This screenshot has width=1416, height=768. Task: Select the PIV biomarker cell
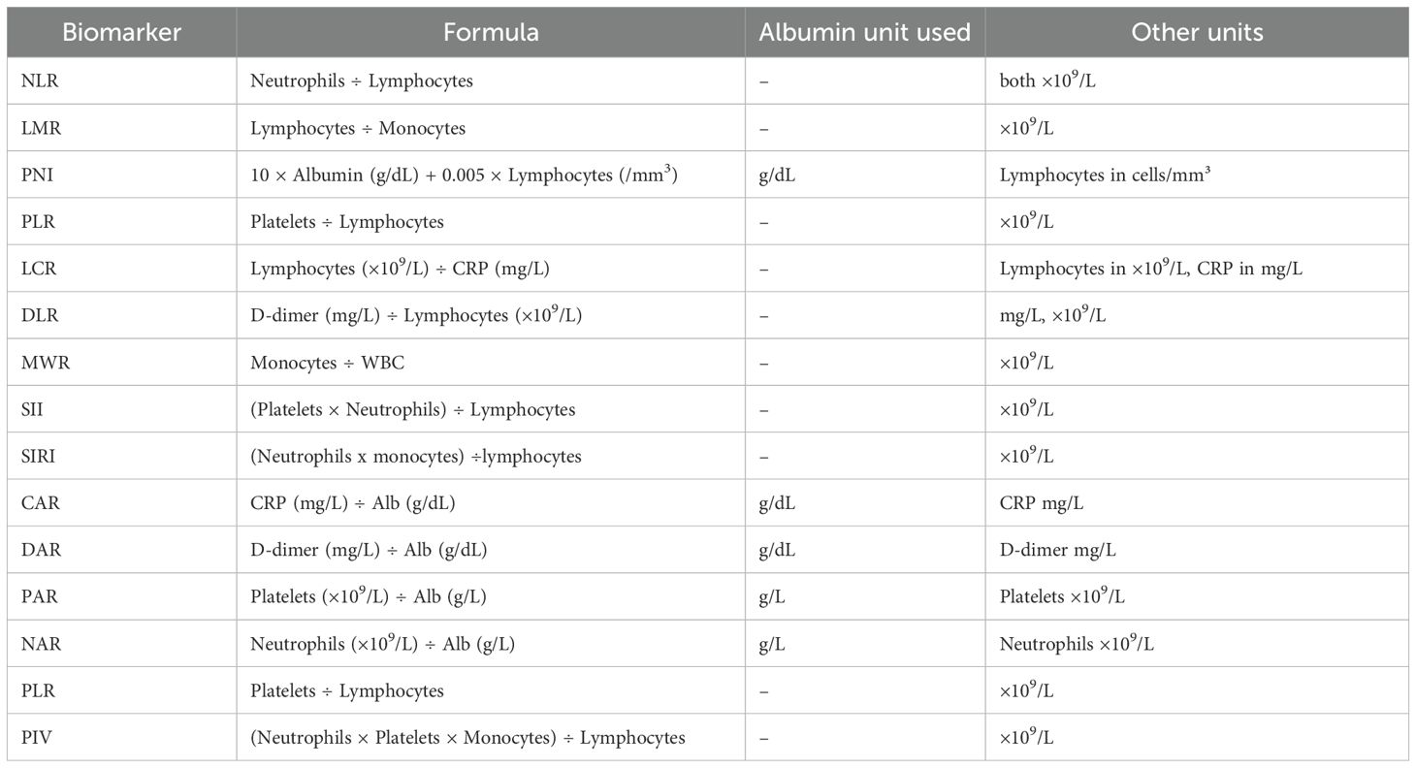tap(37, 738)
